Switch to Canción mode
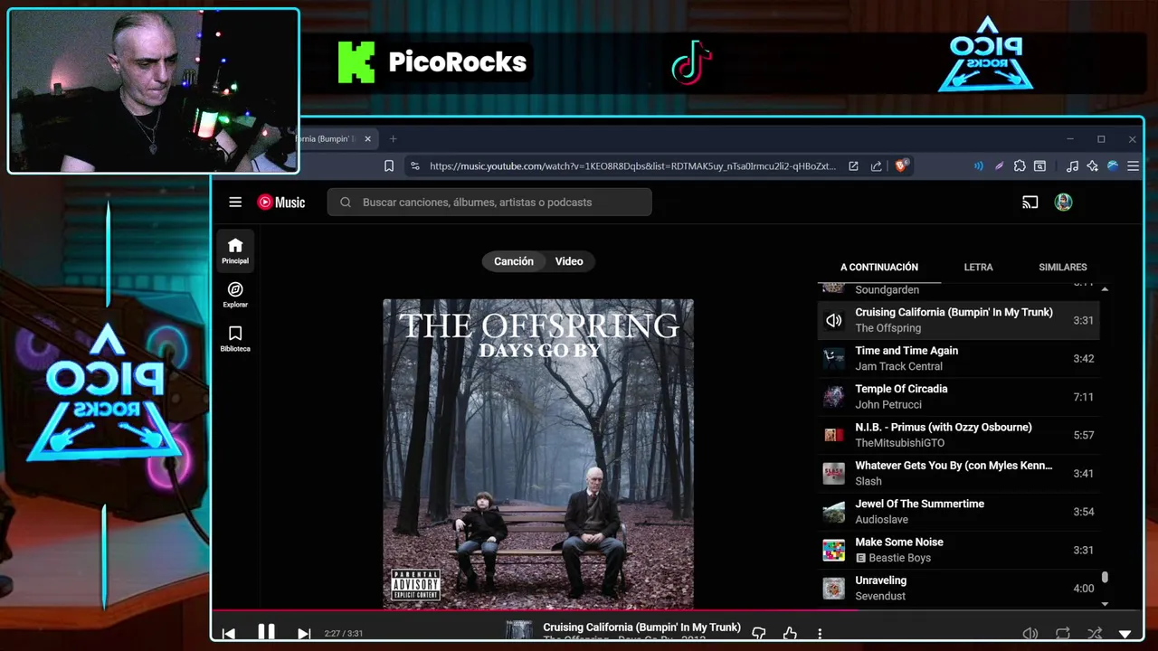Image resolution: width=1158 pixels, height=651 pixels. (513, 261)
